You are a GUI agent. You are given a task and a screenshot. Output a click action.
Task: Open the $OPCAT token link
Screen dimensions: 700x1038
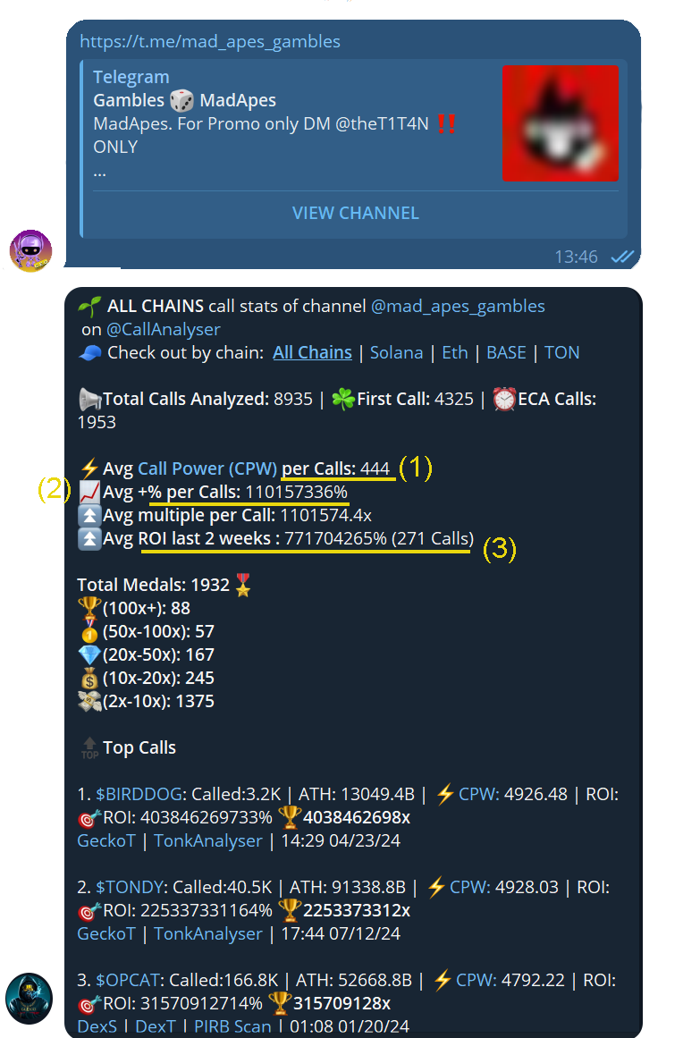[x=128, y=981]
